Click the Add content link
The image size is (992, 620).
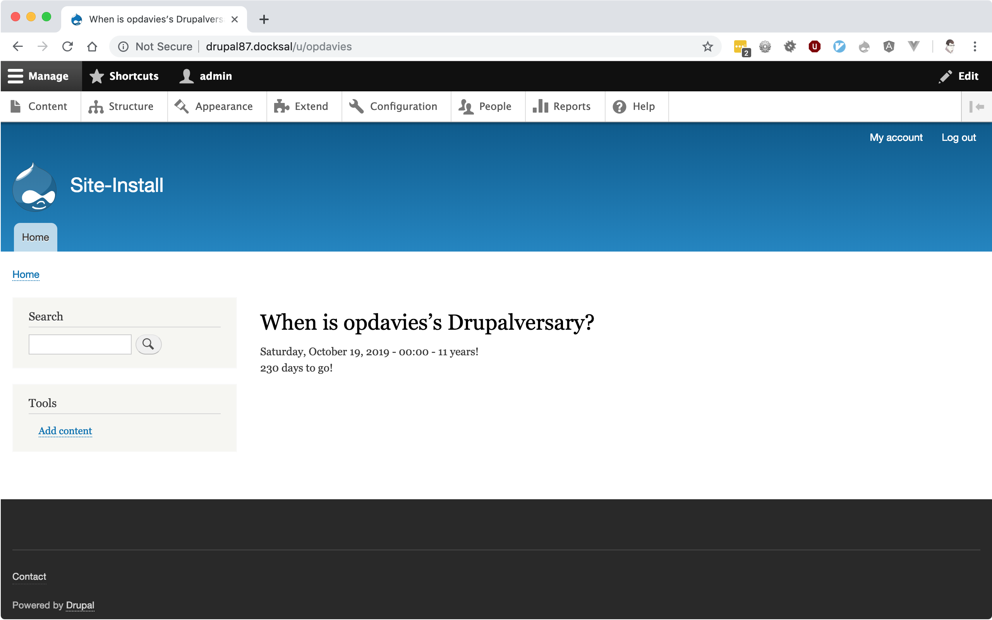point(65,430)
